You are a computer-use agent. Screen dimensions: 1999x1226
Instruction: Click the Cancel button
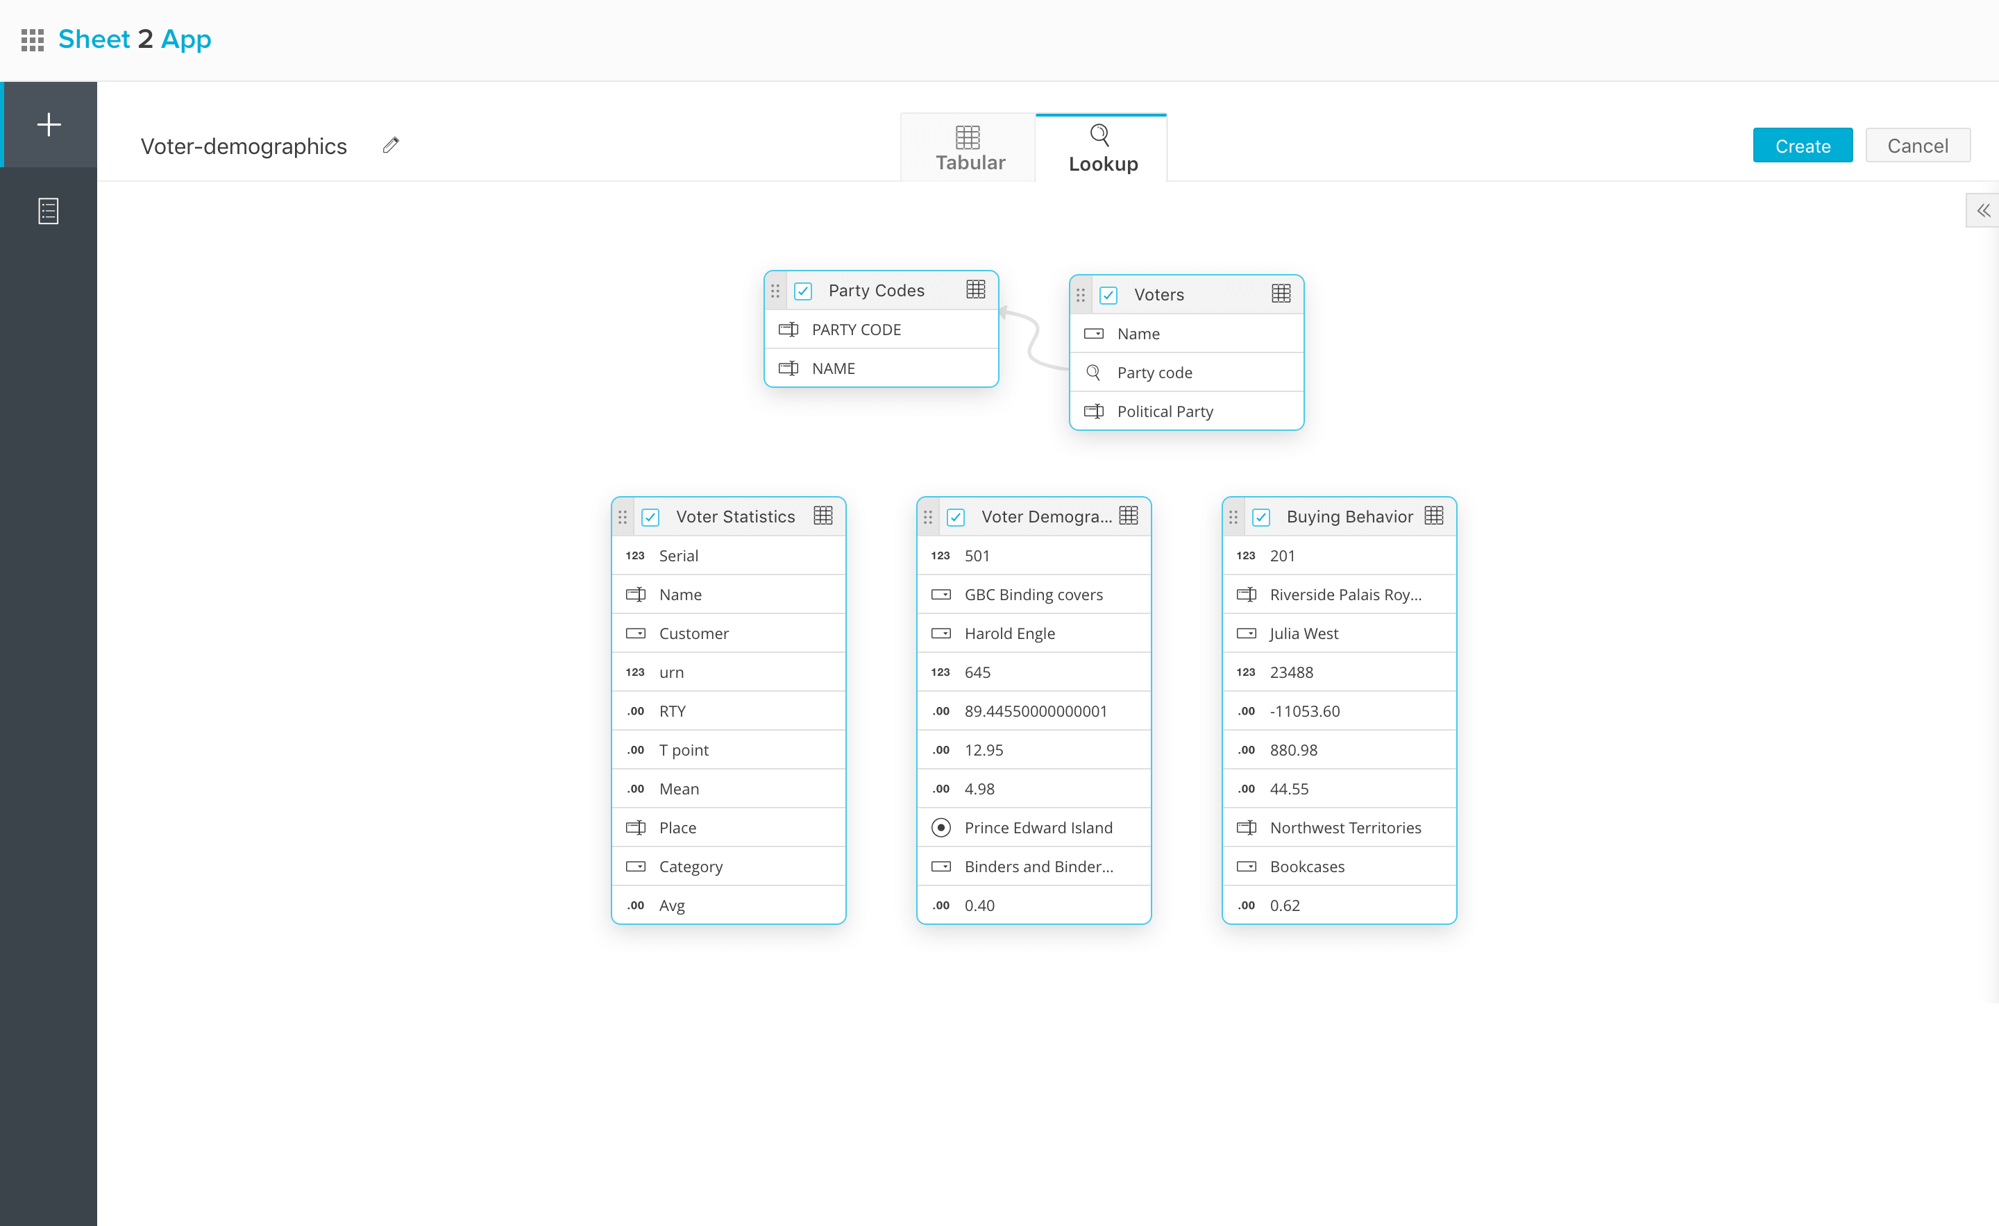point(1918,146)
